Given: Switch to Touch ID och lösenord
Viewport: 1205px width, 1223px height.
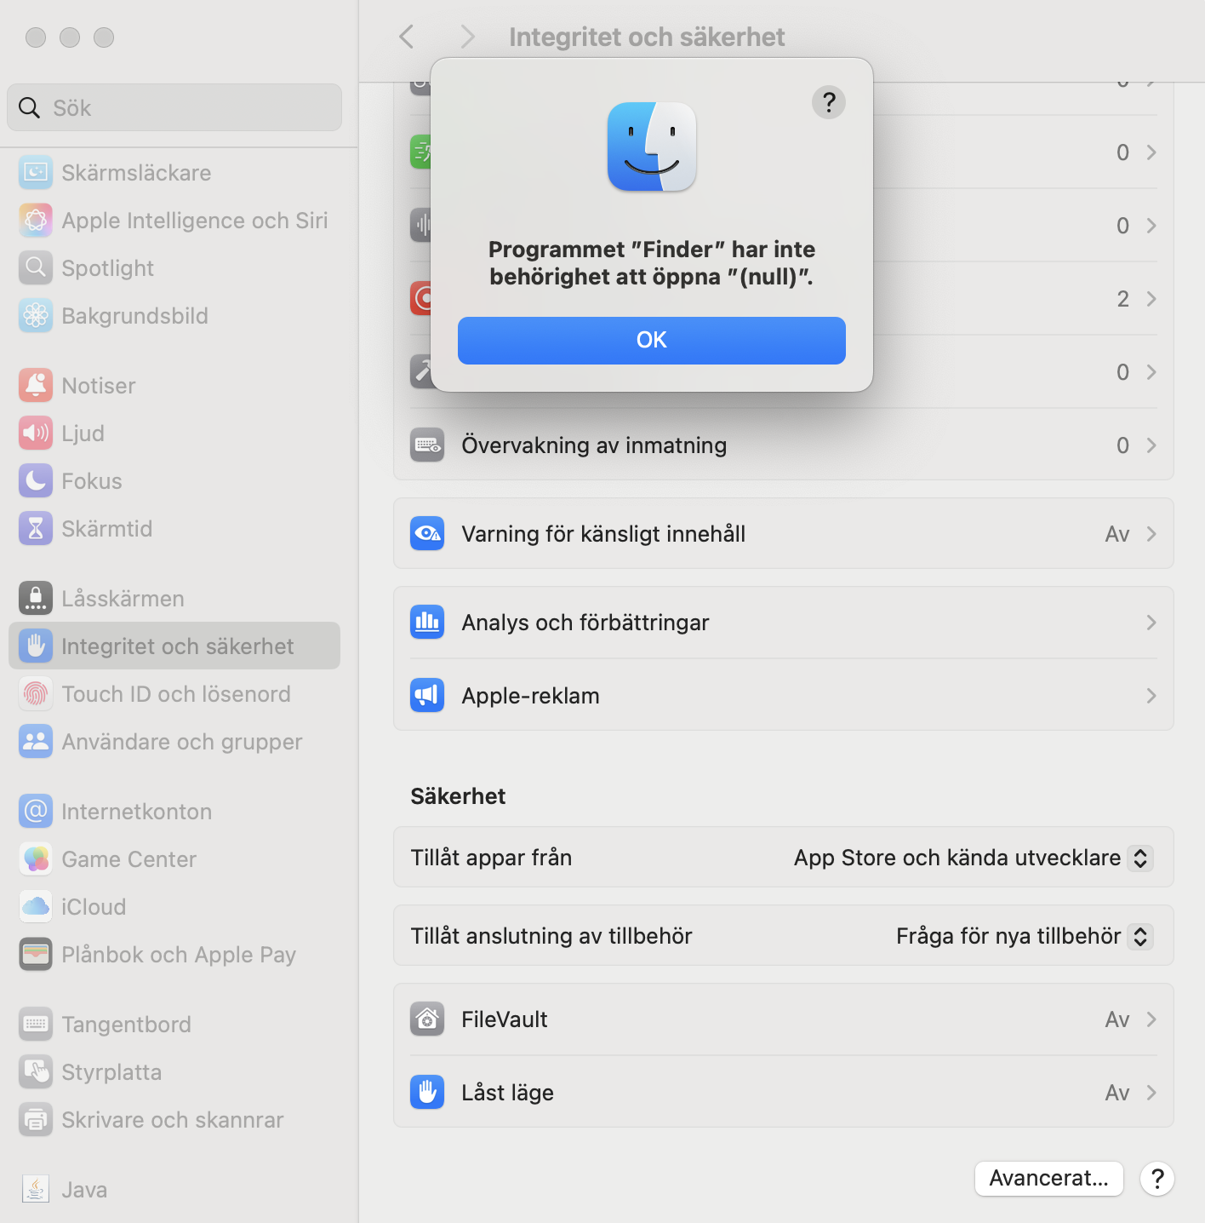Looking at the screenshot, I should click(174, 694).
